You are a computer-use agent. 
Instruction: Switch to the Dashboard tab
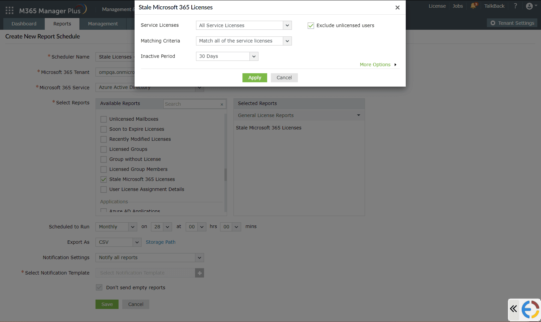[24, 24]
